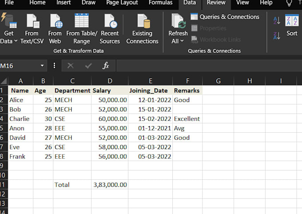
Task: Select the Excellent remarks cell
Action: (x=187, y=119)
